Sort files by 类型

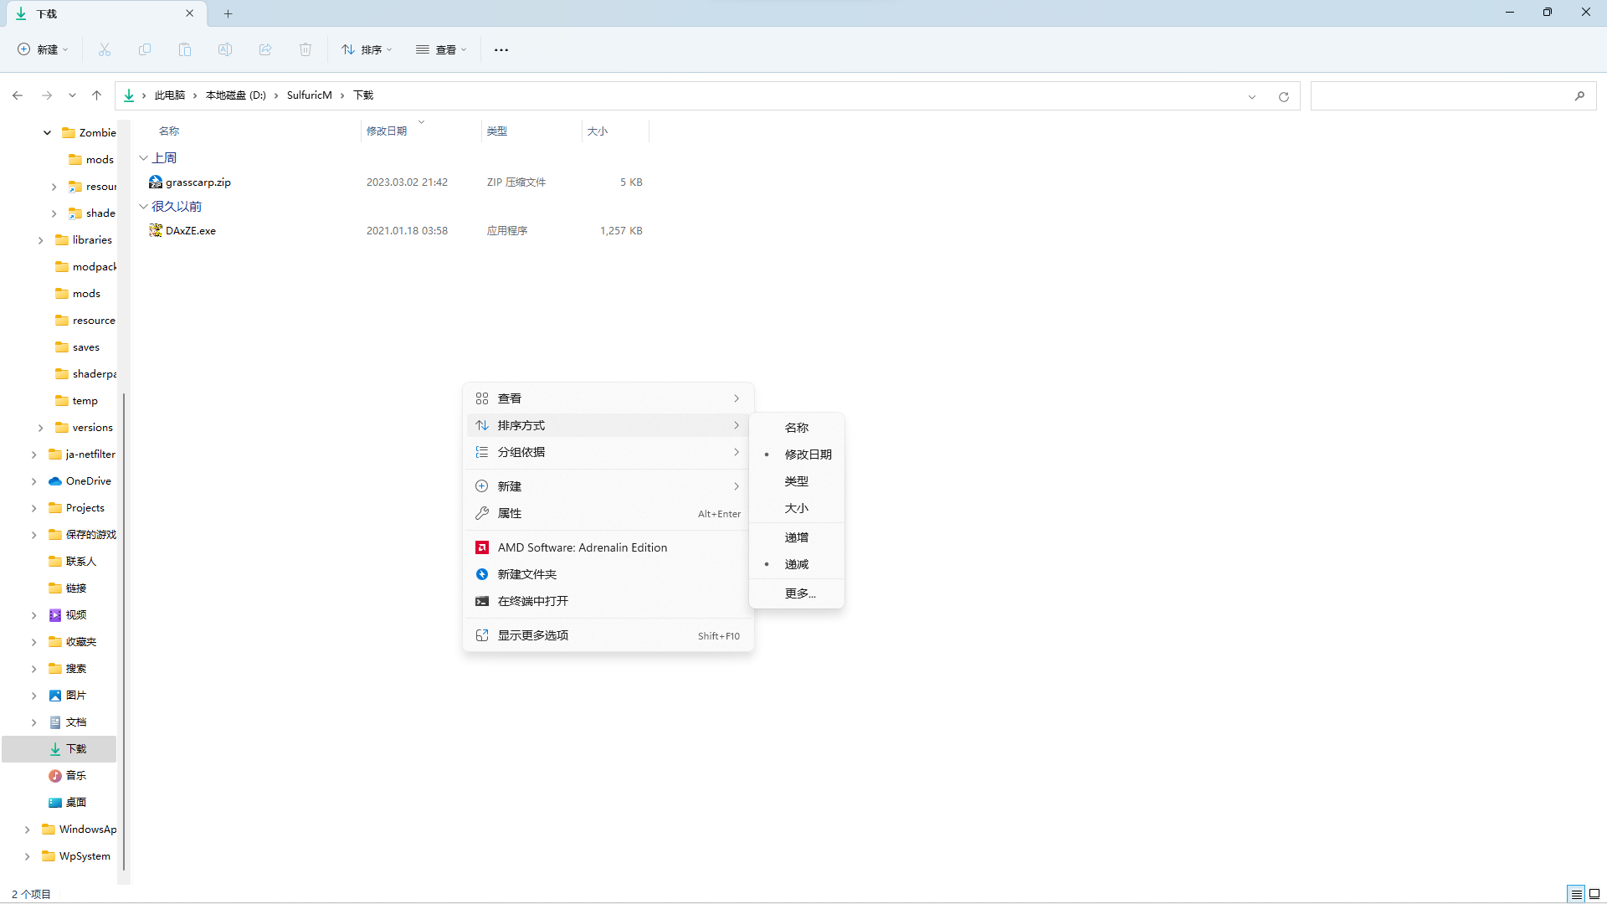pyautogui.click(x=796, y=481)
